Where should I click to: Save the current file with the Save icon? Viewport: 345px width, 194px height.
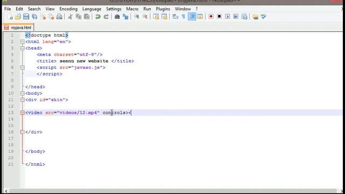tap(26, 17)
